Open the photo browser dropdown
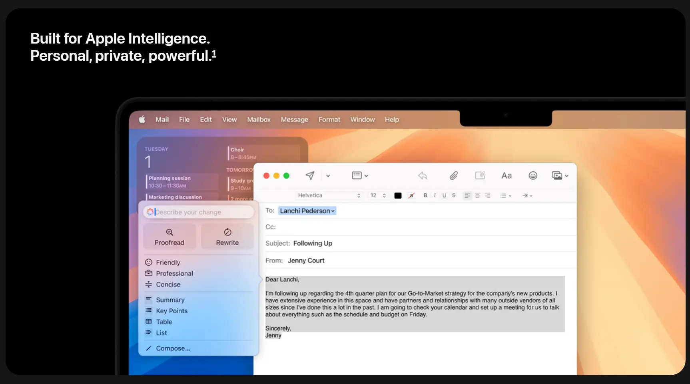The height and width of the screenshot is (384, 690). pyautogui.click(x=560, y=175)
